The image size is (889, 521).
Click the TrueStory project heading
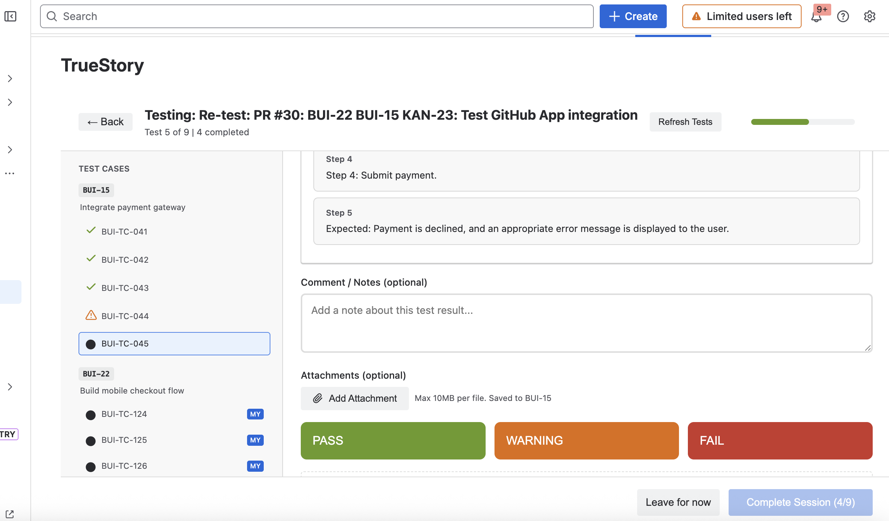[x=102, y=65]
